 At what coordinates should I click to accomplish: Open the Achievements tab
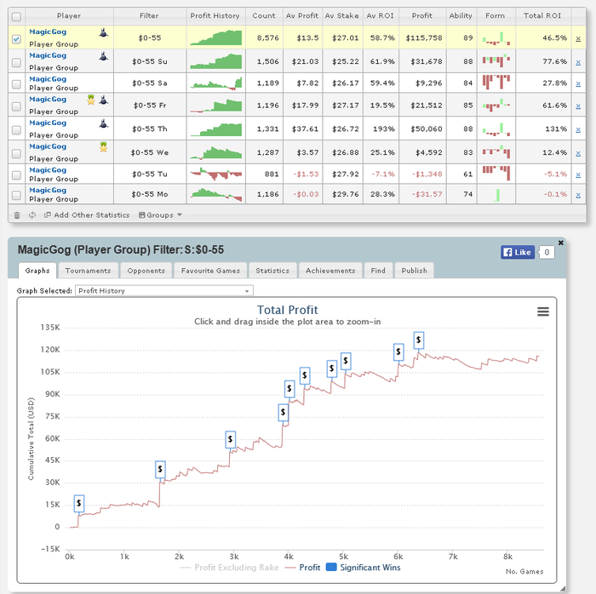tap(330, 271)
